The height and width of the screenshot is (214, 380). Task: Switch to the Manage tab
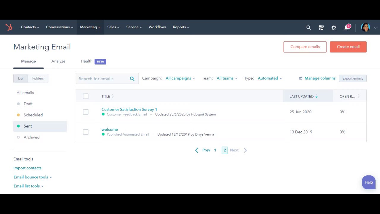tap(28, 61)
